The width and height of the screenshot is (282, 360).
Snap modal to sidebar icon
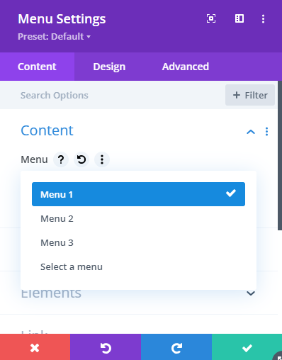tap(239, 18)
